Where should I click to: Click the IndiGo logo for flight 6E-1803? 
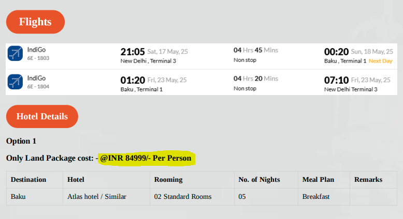pos(15,53)
